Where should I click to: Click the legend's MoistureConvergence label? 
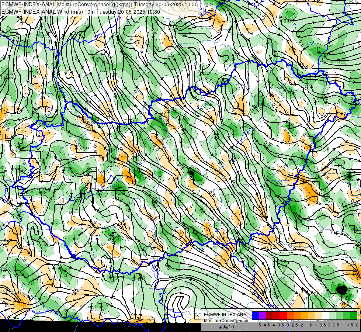point(226,321)
